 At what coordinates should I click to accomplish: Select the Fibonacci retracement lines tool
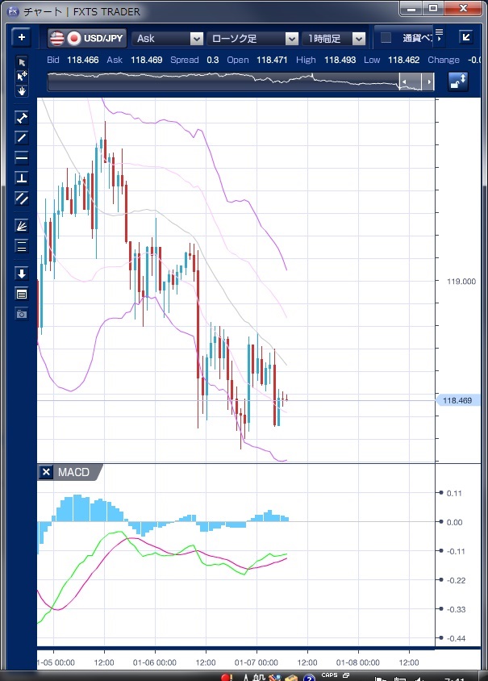coord(22,246)
